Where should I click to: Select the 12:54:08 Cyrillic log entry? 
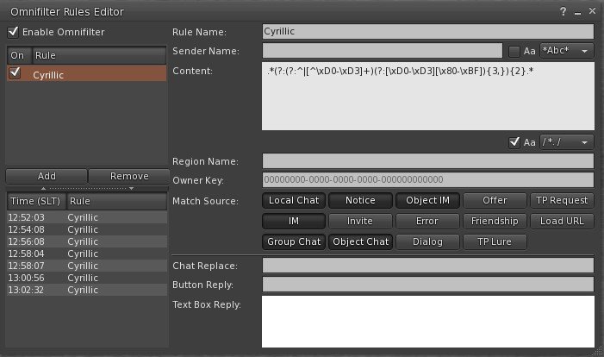pyautogui.click(x=87, y=229)
